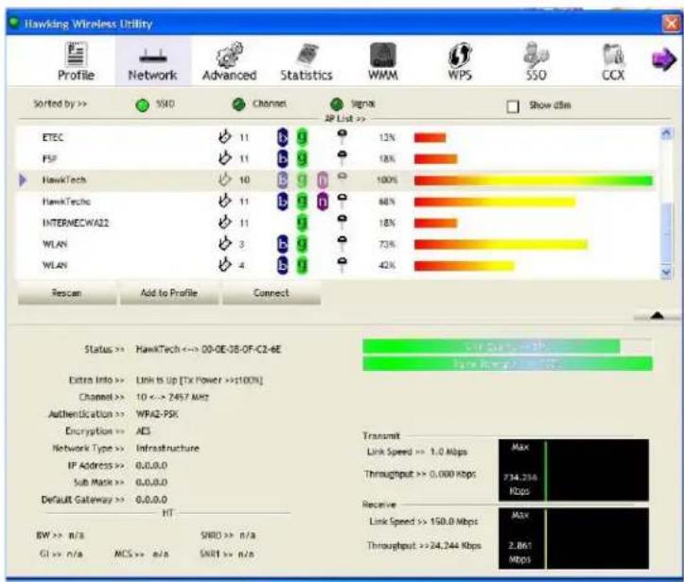Select the ETEC network row
This screenshot has width=684, height=582.
pyautogui.click(x=337, y=137)
